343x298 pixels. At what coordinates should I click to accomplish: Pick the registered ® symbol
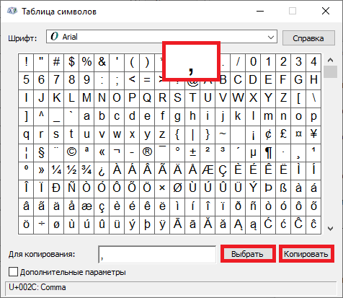147,153
